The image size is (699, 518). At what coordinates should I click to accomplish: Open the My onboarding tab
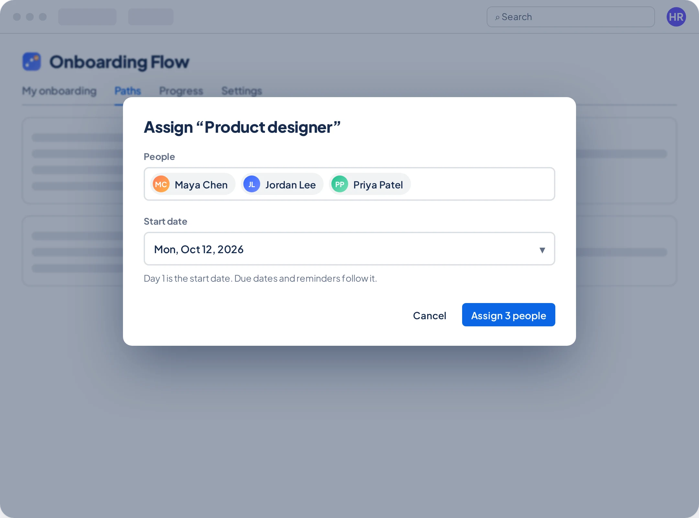coord(59,91)
